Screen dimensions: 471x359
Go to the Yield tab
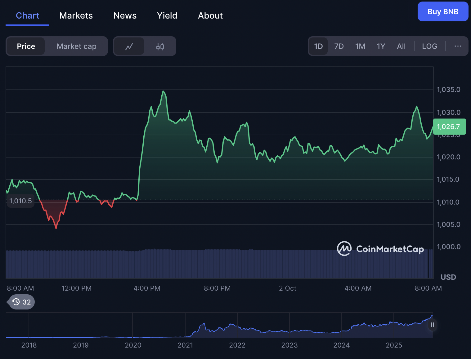[167, 15]
